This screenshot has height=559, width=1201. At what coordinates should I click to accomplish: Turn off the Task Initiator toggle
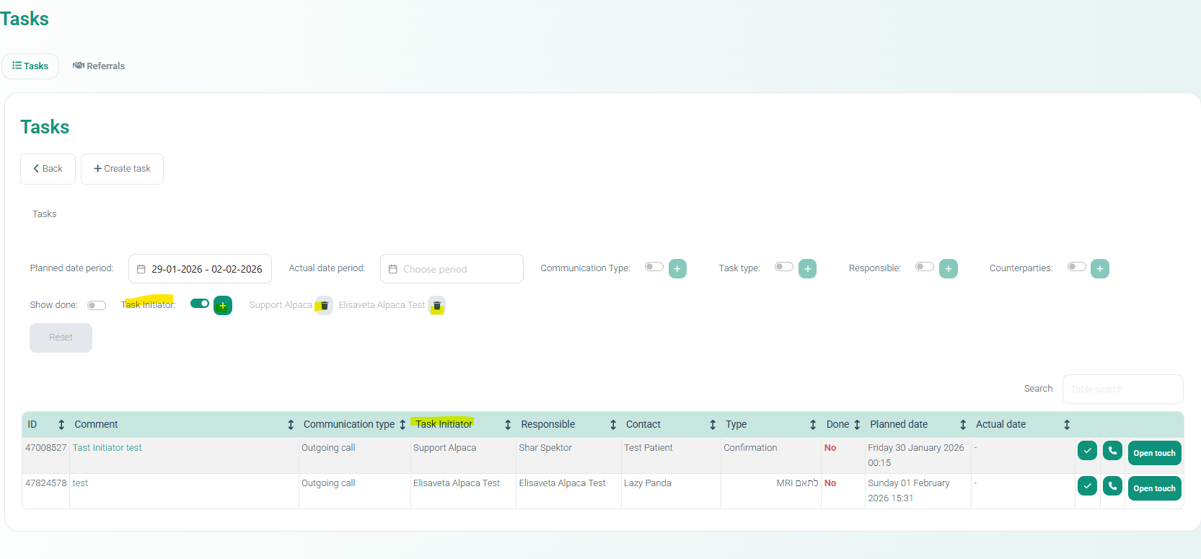tap(200, 304)
